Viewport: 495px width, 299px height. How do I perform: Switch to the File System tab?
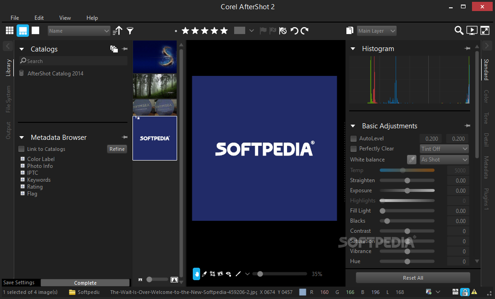coord(8,99)
